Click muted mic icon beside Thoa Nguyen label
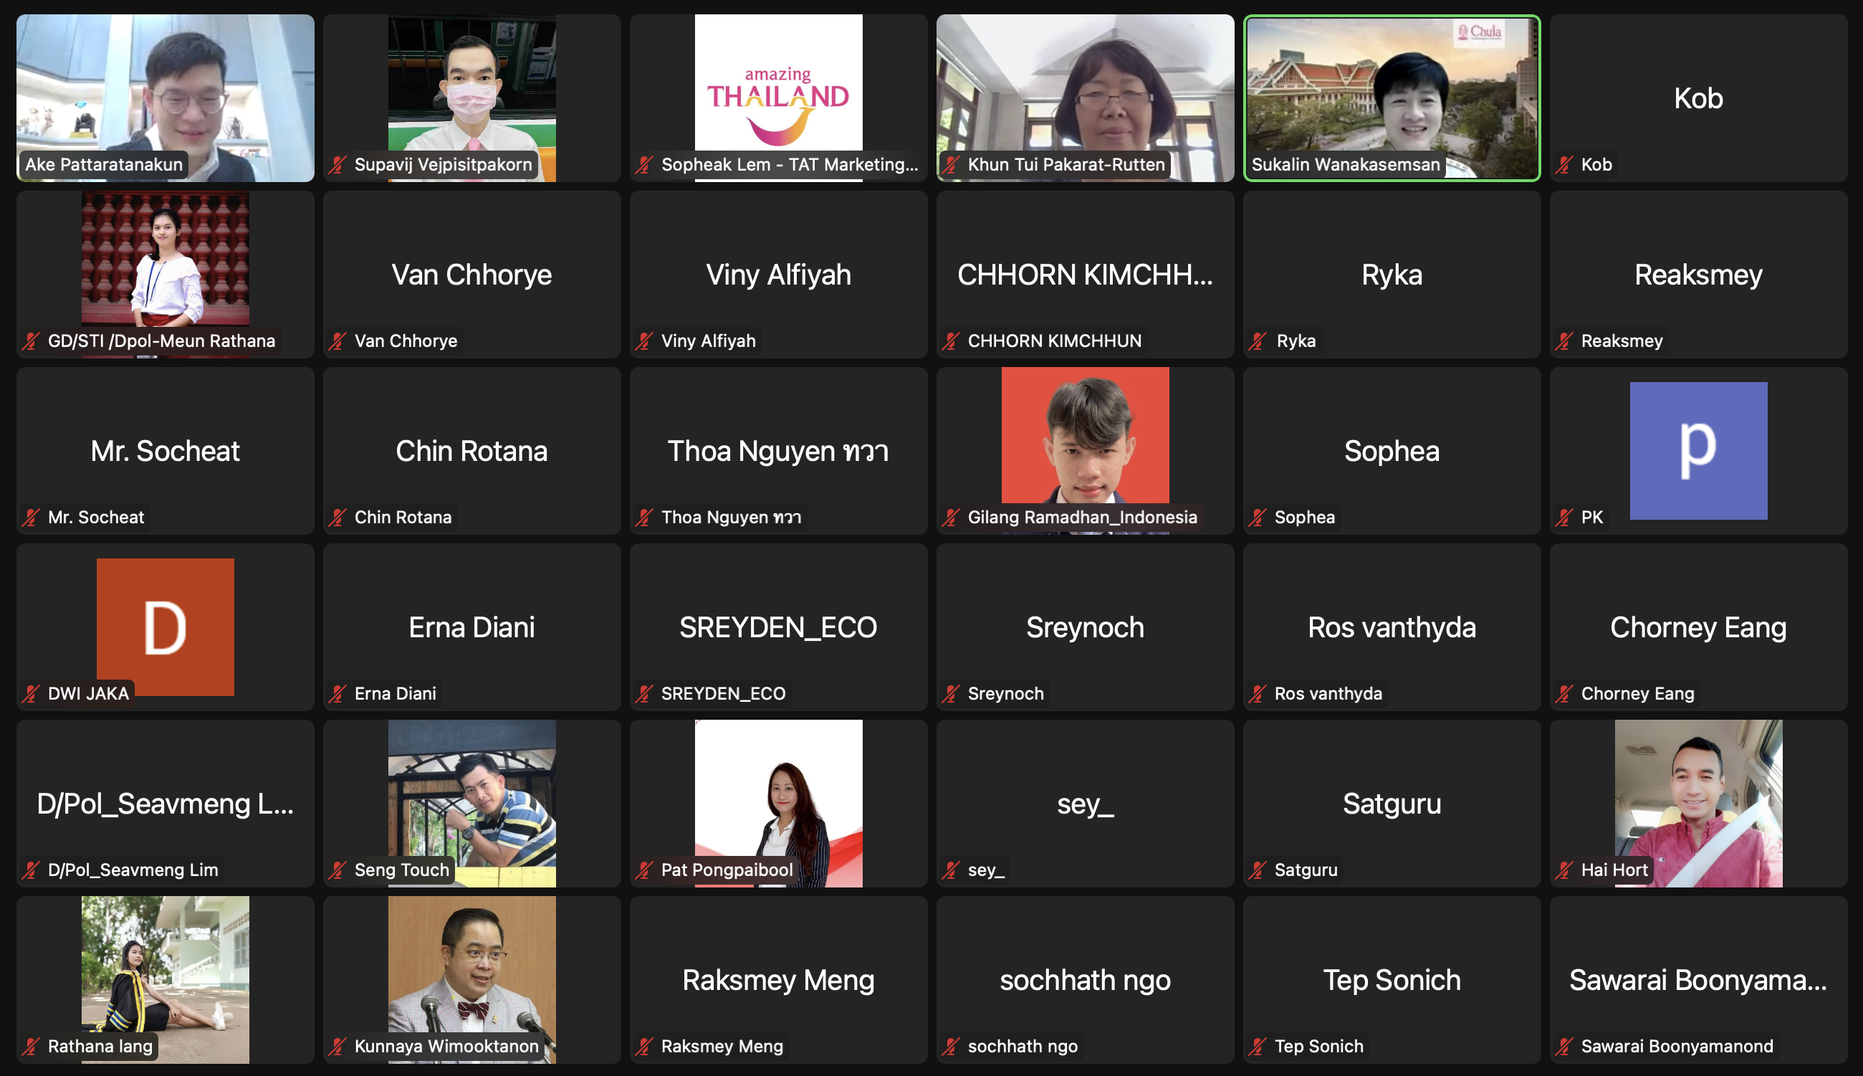 click(x=644, y=518)
